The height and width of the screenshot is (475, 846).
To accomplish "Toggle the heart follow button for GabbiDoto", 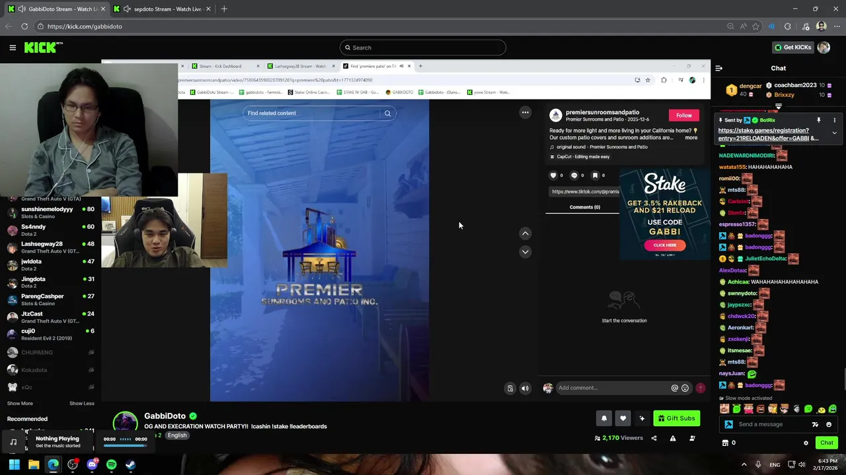I will 623,418.
